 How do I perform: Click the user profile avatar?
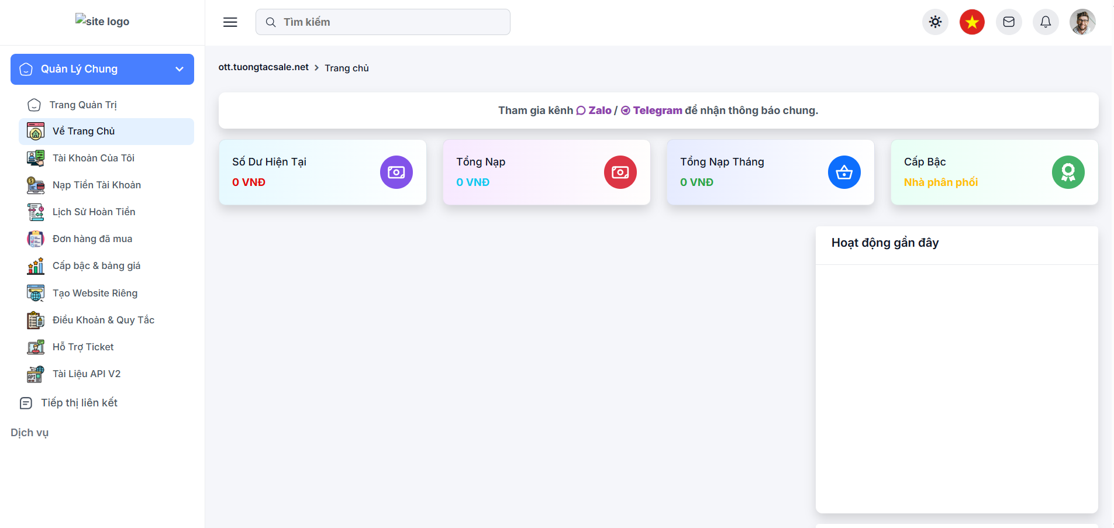click(1082, 22)
